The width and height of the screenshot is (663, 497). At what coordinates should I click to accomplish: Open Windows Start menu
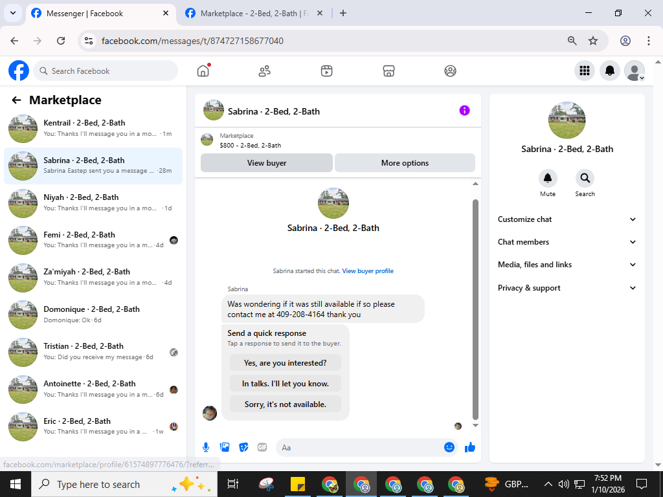16,484
